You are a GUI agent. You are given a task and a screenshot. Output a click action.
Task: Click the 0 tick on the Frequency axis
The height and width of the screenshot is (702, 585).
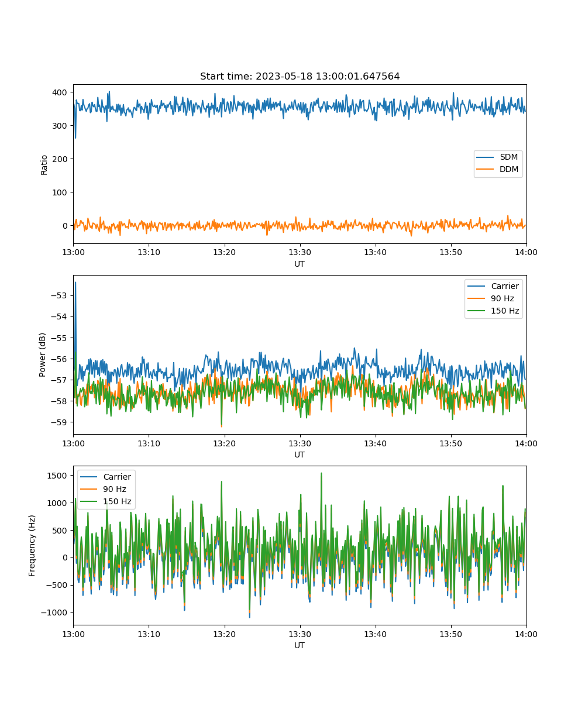pyautogui.click(x=66, y=558)
